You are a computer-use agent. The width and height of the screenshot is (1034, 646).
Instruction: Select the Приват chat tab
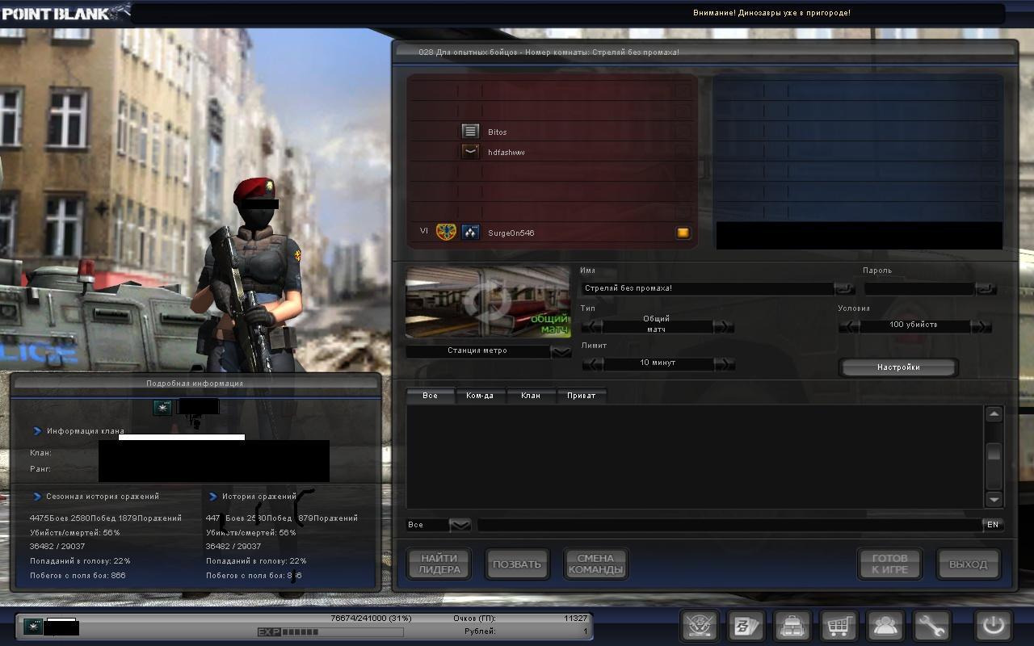coord(581,396)
